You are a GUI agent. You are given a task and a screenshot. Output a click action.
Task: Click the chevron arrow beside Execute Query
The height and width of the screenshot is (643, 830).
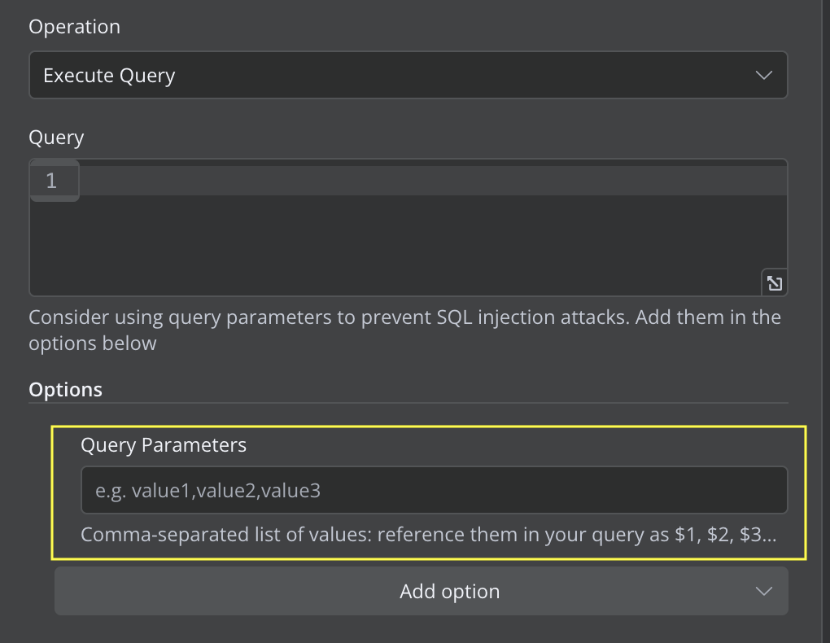763,76
